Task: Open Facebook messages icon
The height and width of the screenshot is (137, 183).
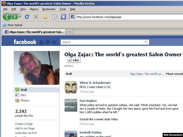Action: point(48,42)
